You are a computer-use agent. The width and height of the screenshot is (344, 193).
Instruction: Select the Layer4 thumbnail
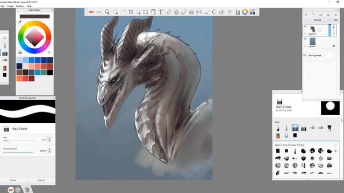[x=312, y=29]
